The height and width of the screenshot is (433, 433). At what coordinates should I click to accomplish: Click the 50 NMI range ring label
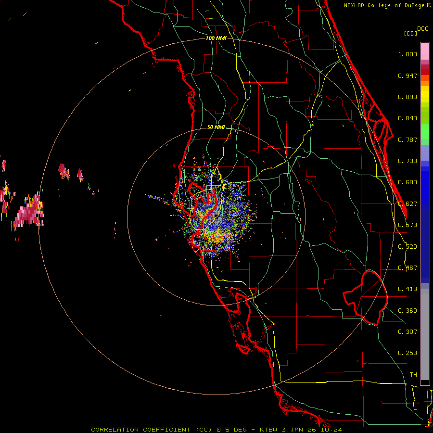(216, 127)
